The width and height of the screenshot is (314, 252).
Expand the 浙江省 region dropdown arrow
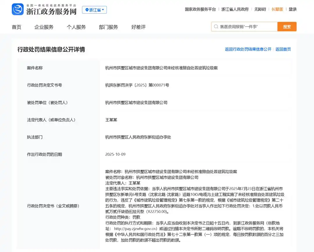(x=103, y=10)
